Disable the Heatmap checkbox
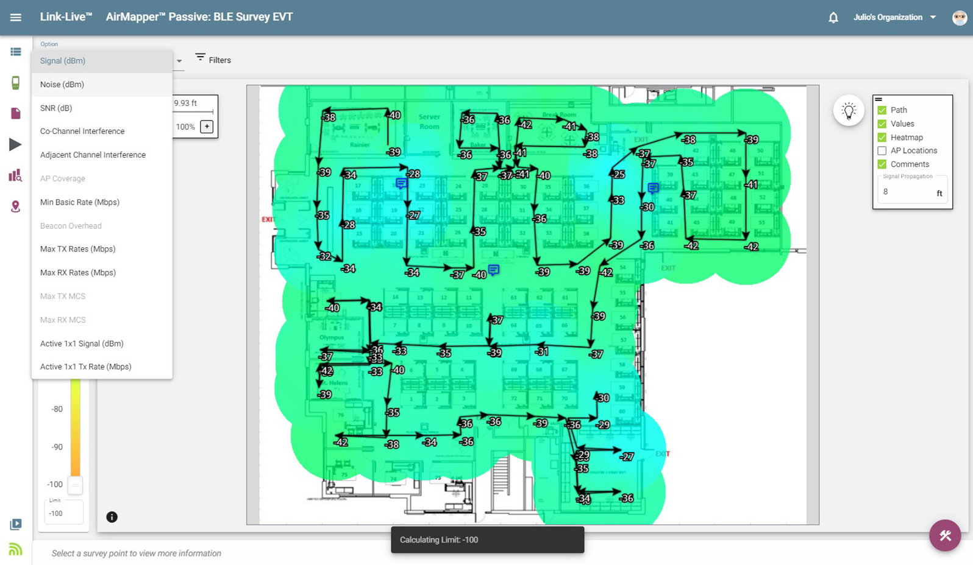 (x=882, y=138)
